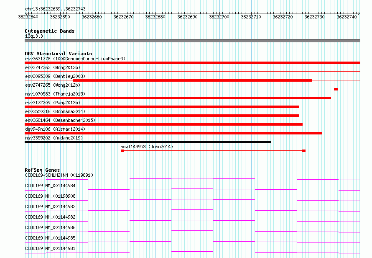Click the red bar of esv3172209

click(x=162, y=107)
